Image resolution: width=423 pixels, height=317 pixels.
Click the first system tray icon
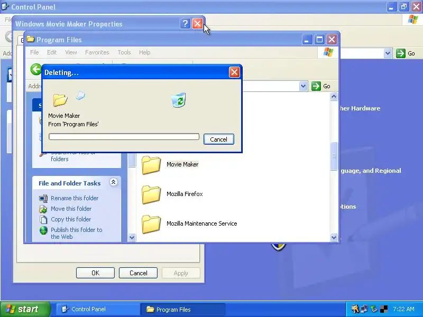click(355, 309)
